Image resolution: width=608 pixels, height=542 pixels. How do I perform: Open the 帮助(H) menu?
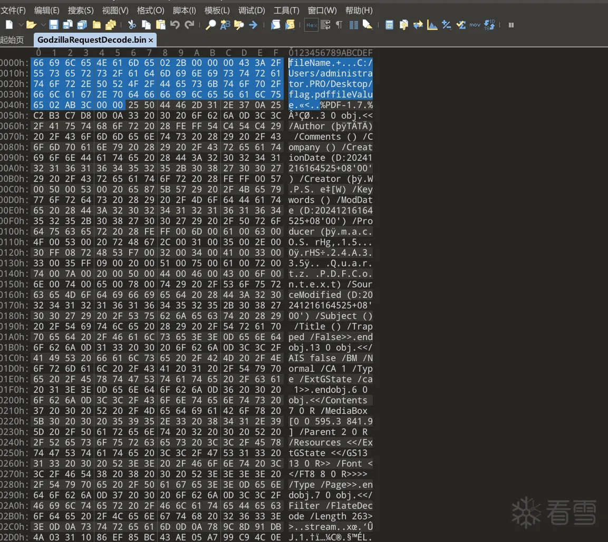pos(359,11)
